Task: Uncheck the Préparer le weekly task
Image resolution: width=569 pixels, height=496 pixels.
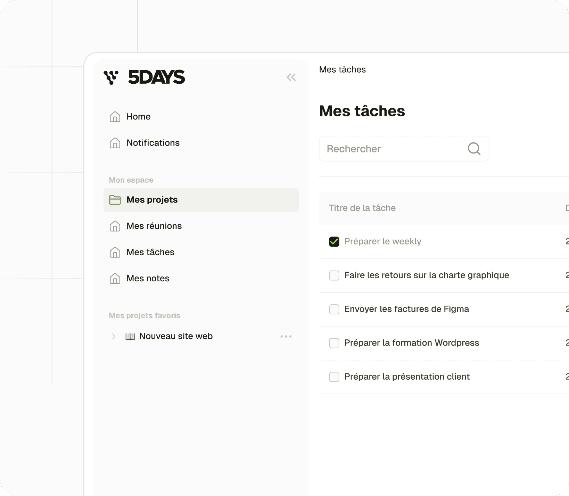Action: [x=334, y=241]
